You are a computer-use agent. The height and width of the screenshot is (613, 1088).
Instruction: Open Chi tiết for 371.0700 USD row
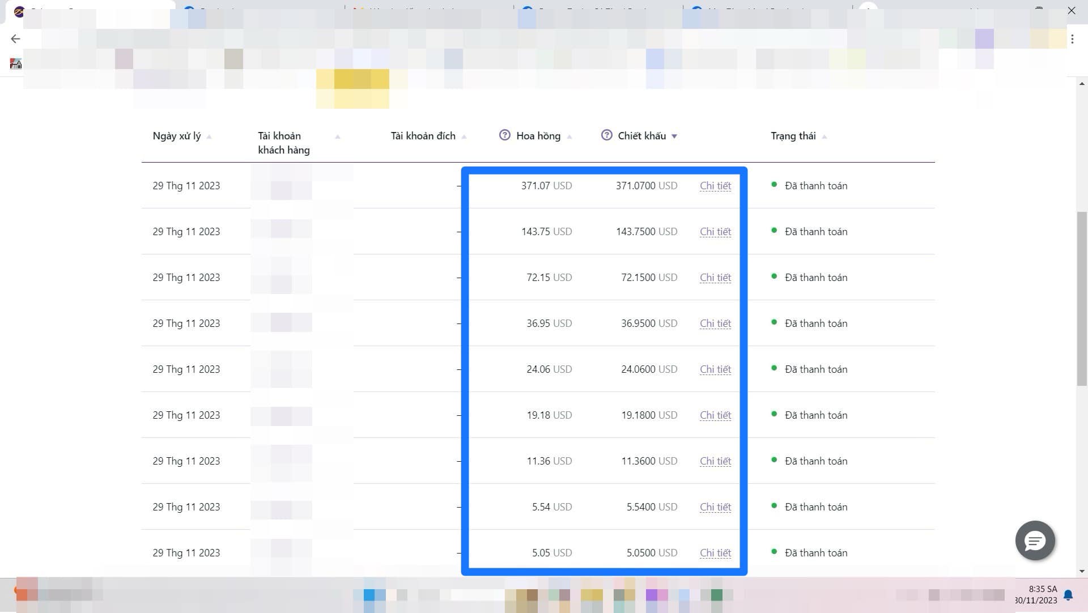point(715,186)
